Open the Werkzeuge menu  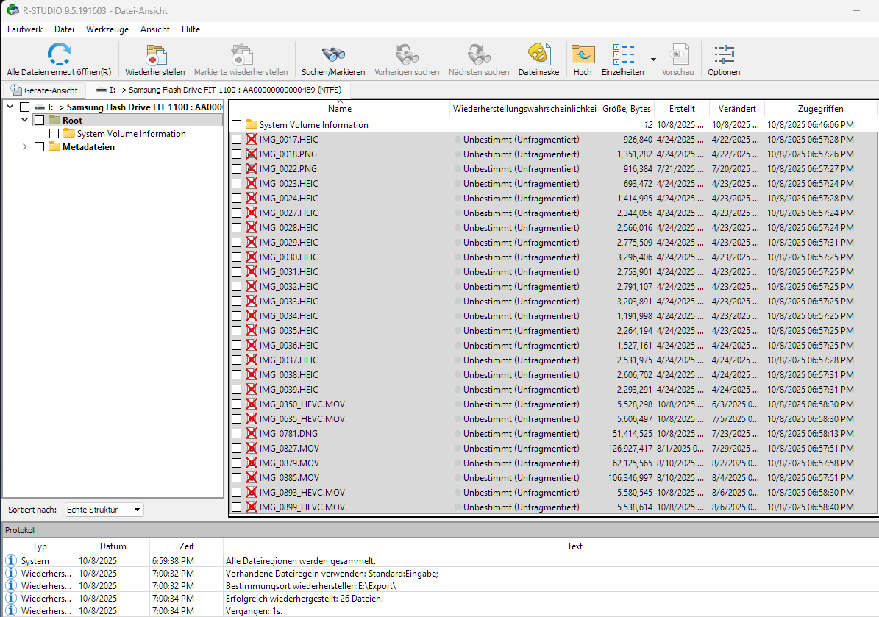pos(107,29)
